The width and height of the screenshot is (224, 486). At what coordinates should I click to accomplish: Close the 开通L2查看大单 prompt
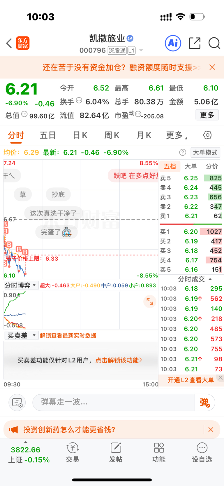[221, 378]
